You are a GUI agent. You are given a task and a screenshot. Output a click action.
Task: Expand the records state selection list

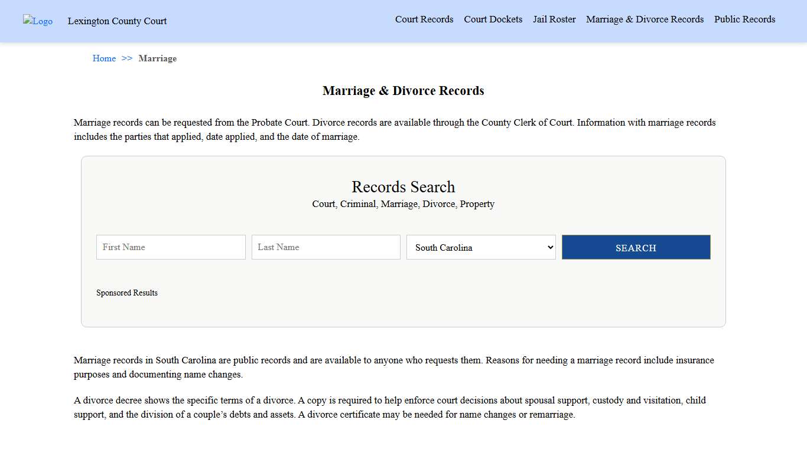coord(481,247)
